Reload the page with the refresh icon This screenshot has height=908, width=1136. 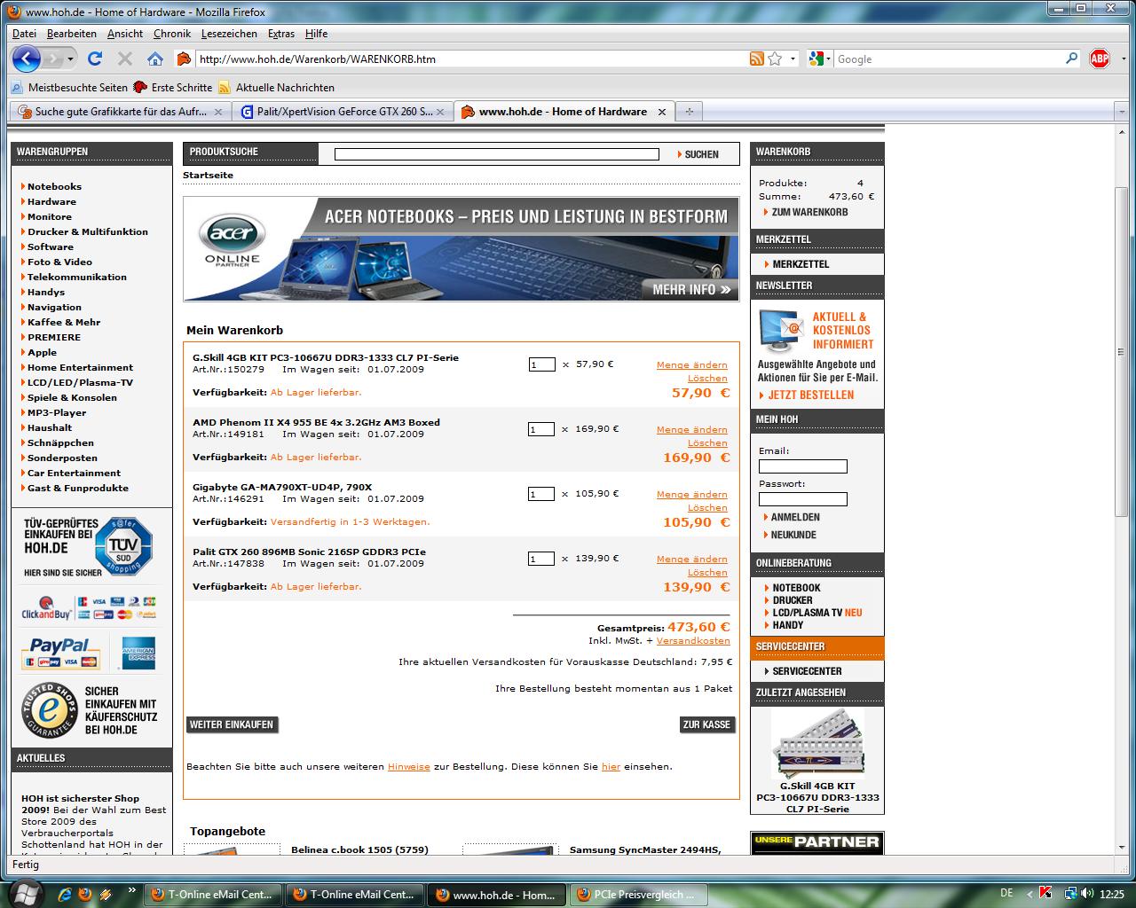(95, 59)
